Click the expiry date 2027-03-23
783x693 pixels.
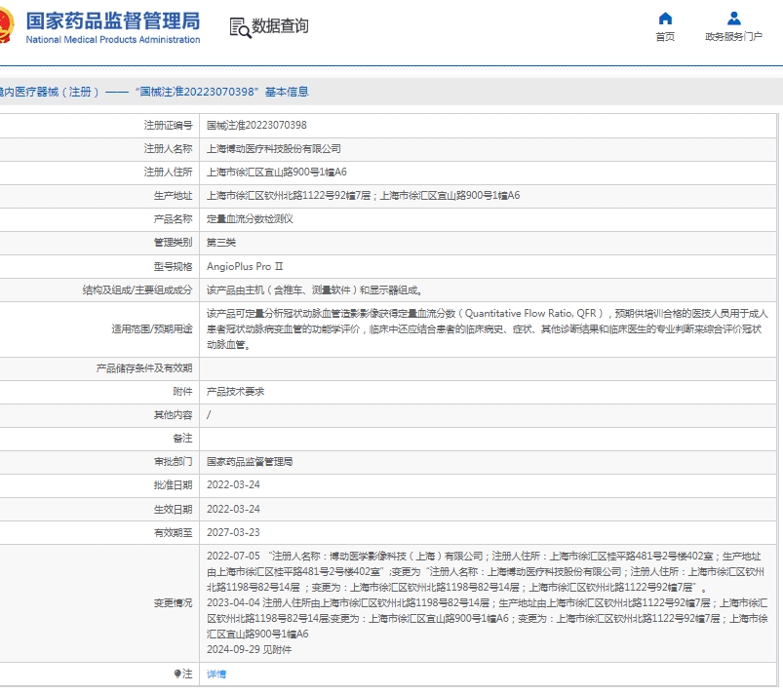click(233, 532)
